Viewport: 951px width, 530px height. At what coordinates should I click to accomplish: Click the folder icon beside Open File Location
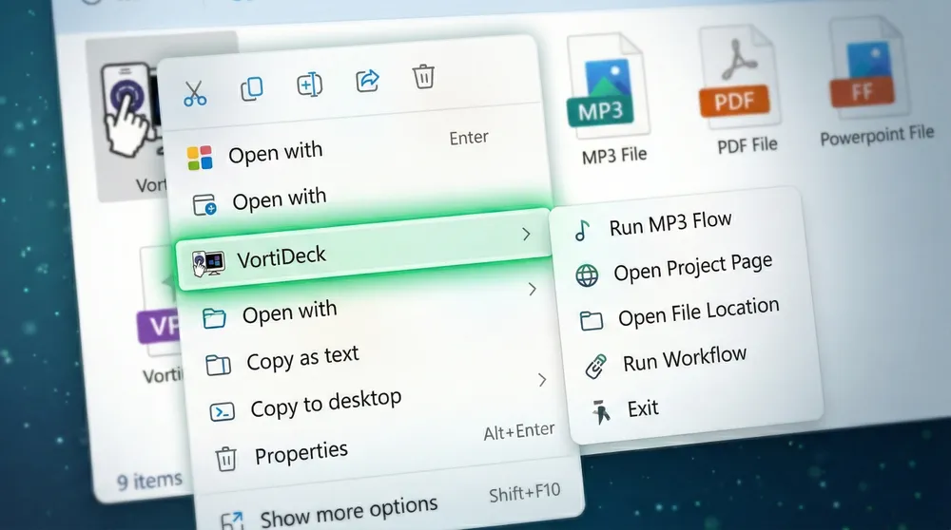[592, 320]
